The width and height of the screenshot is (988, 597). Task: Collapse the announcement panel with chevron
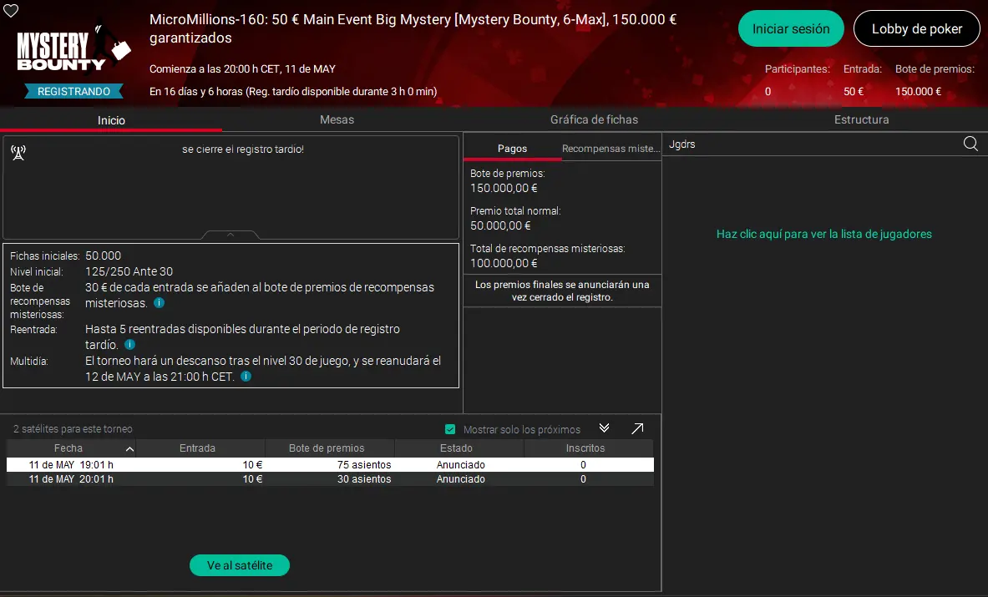[231, 235]
